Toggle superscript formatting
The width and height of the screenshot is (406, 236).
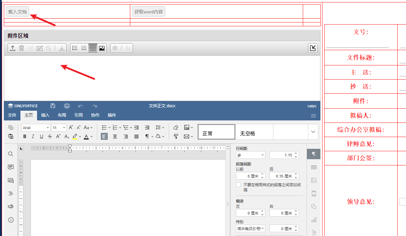58,136
